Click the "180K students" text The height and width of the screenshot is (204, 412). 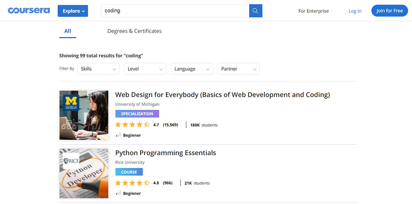tap(204, 125)
